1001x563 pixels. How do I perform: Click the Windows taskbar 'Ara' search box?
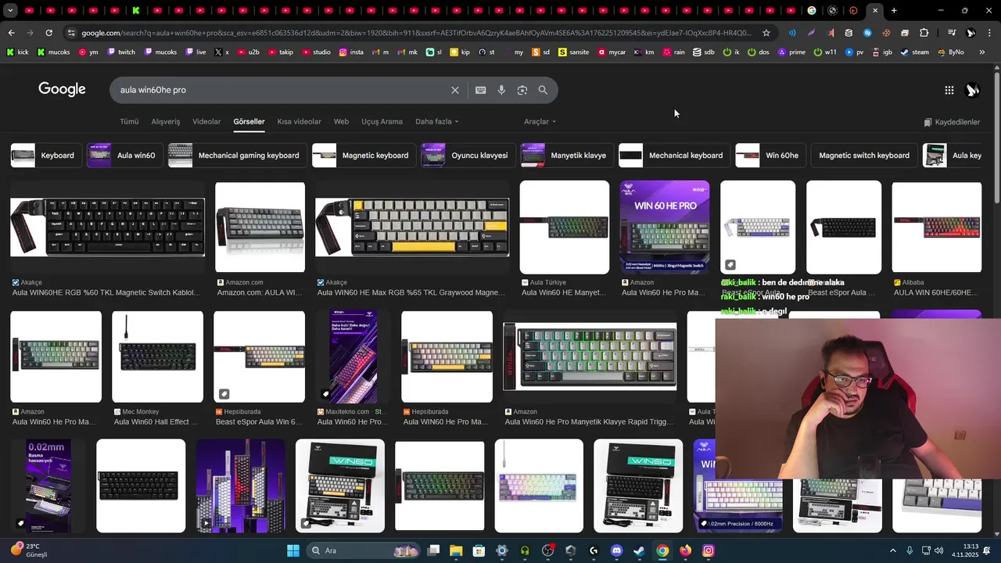pos(362,550)
